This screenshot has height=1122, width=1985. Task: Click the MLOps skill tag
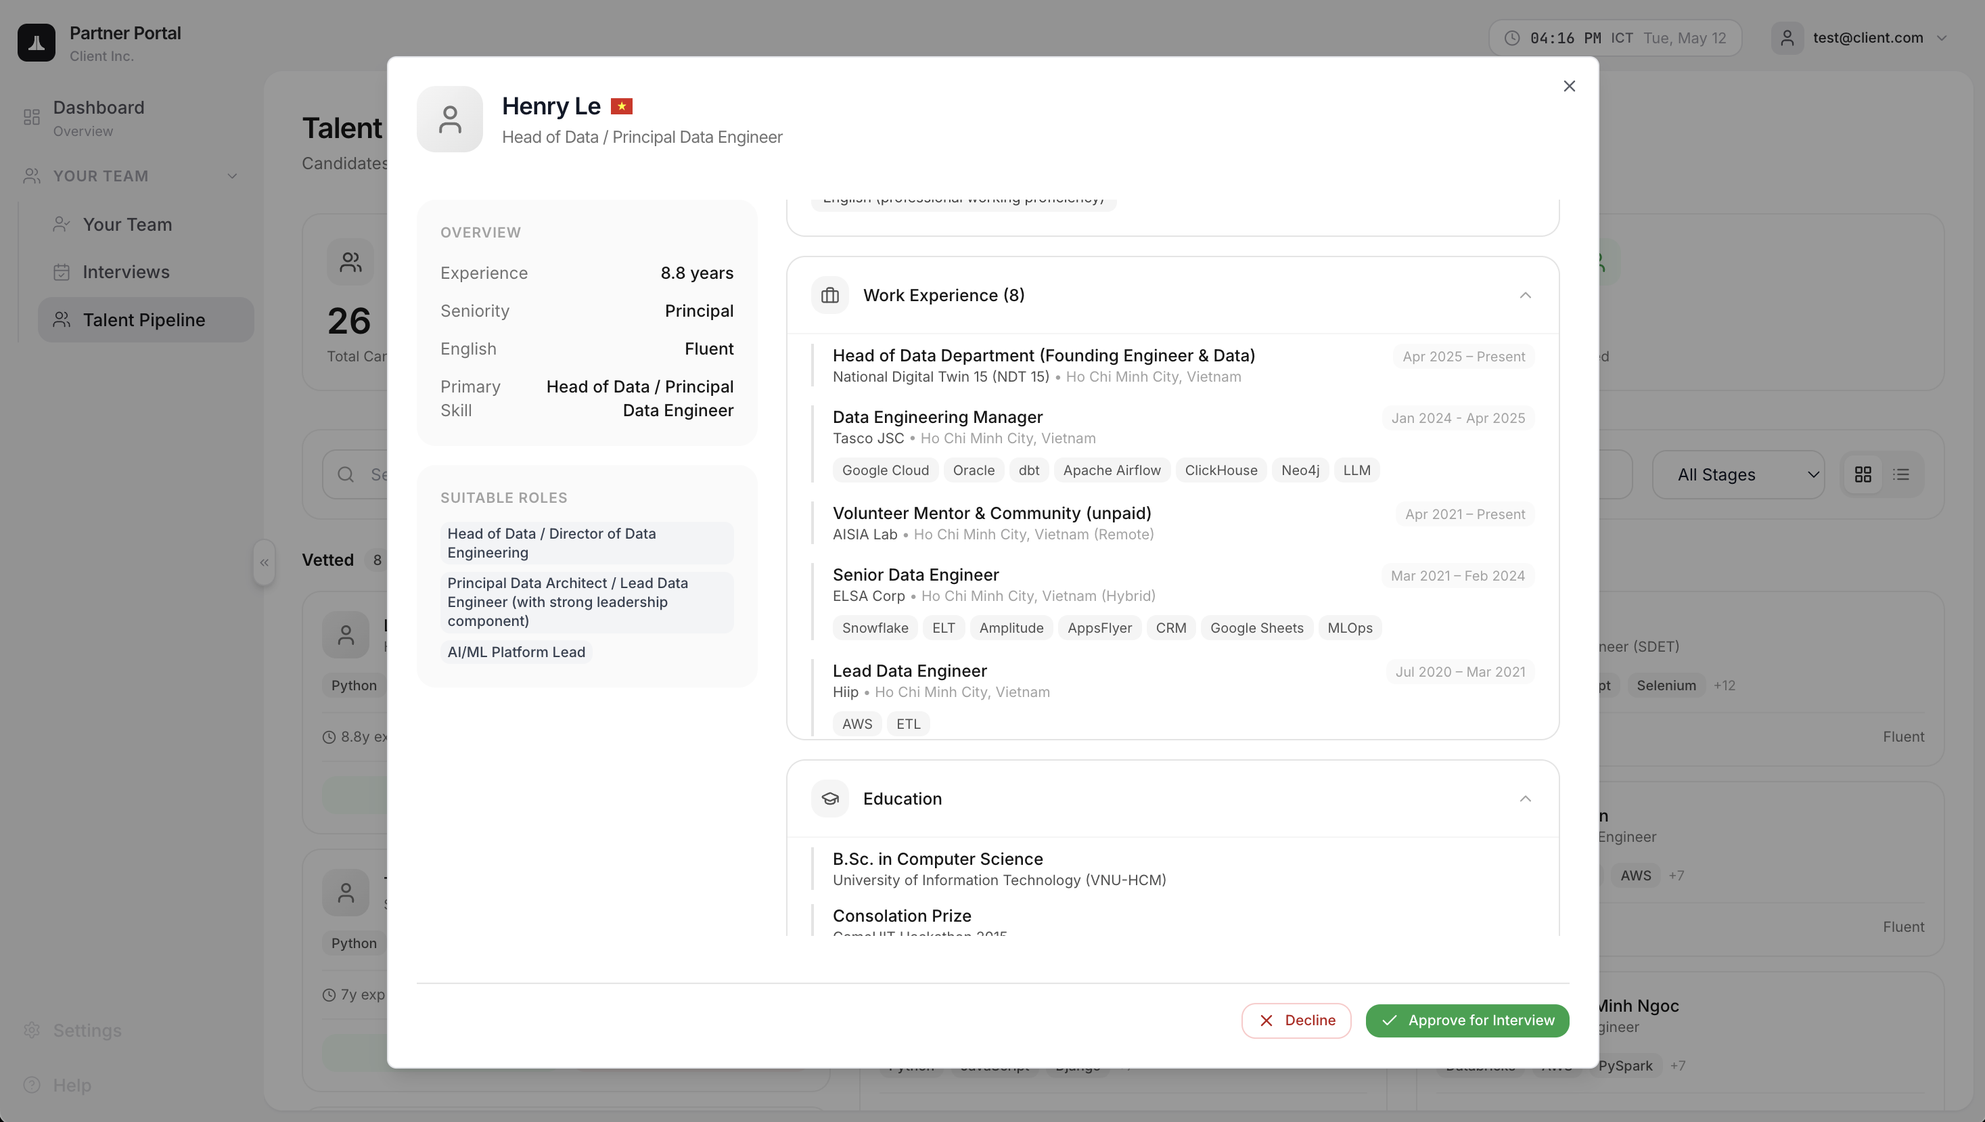(x=1349, y=628)
